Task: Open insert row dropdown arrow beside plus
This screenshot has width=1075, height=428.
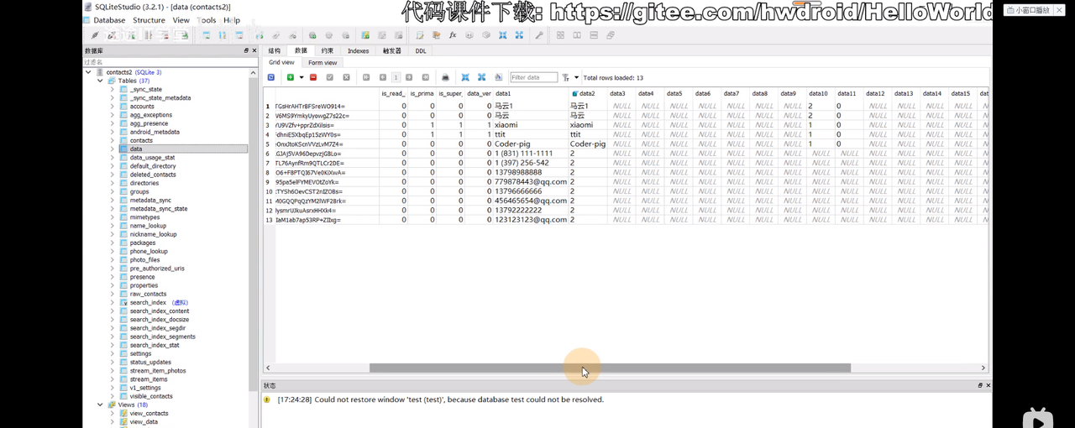Action: (x=302, y=77)
